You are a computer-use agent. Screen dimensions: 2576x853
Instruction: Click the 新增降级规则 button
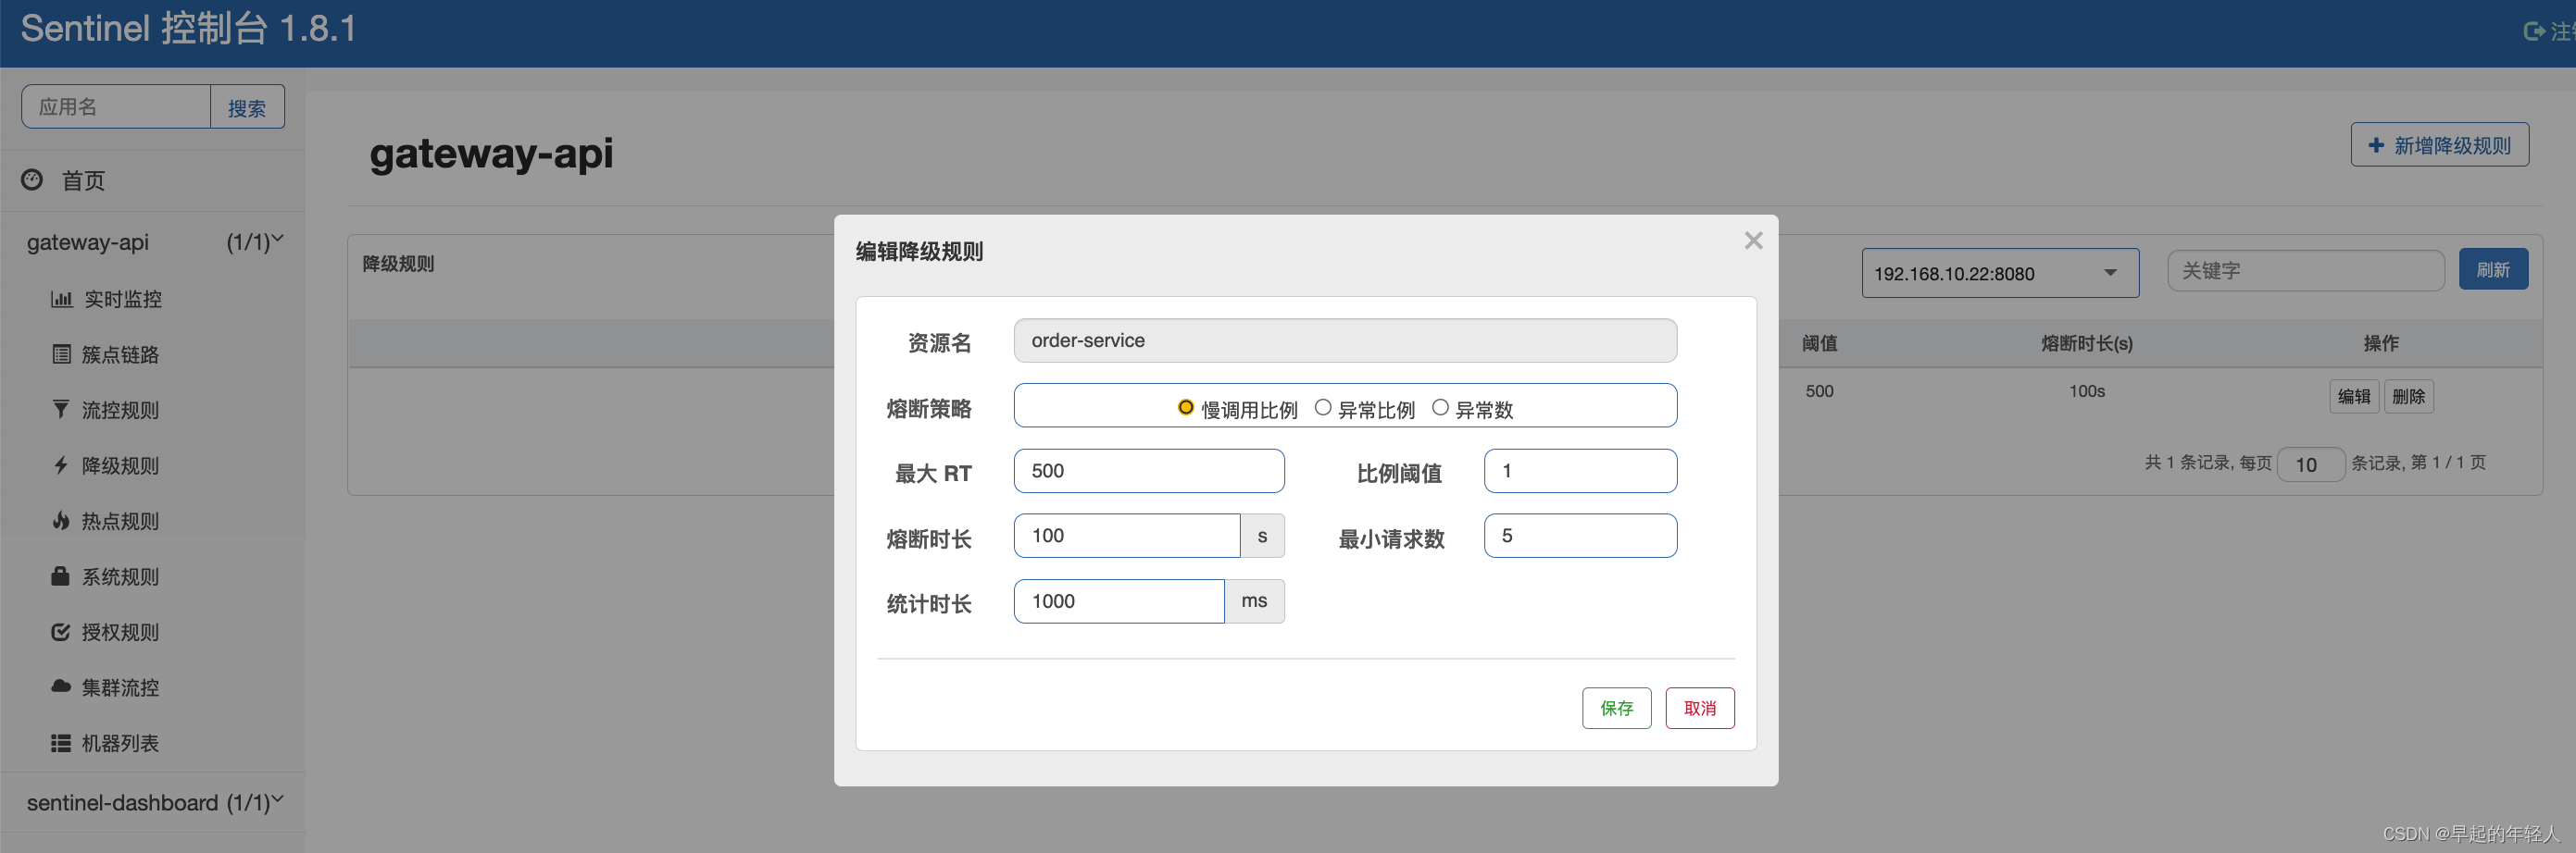click(2439, 143)
